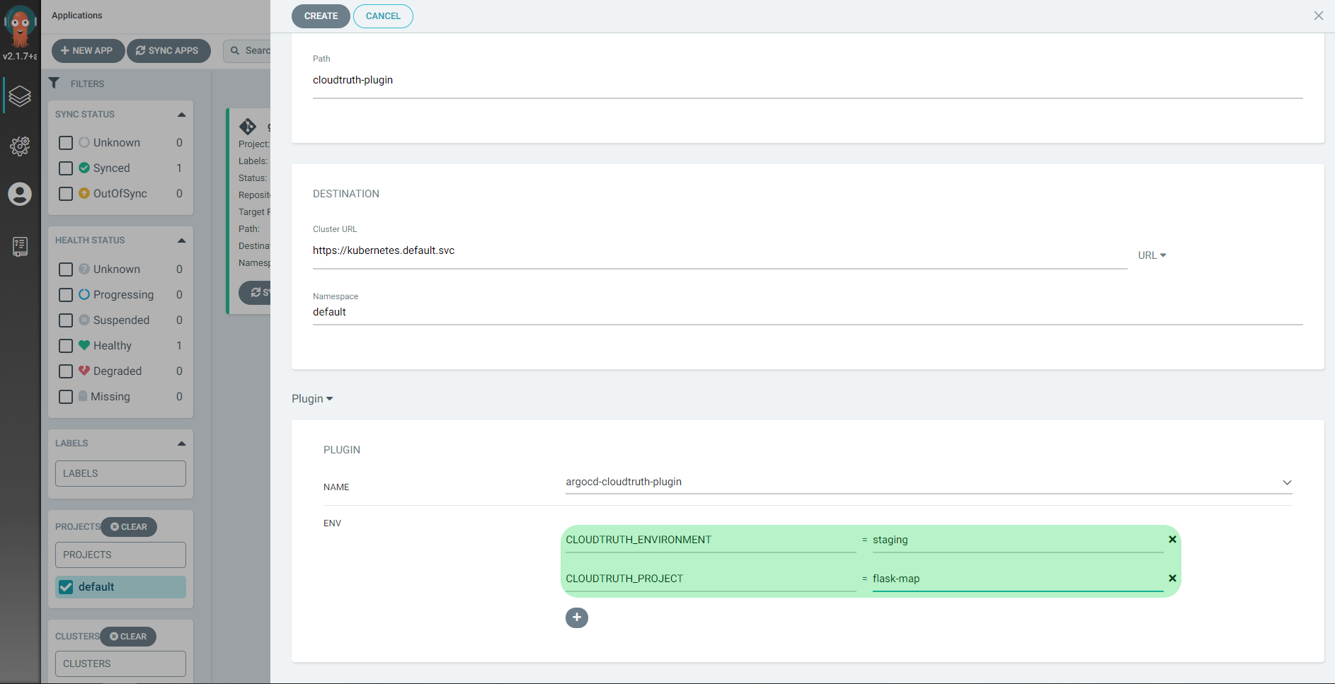Click the 'DESTINATION' section heading
Image resolution: width=1335 pixels, height=684 pixels.
346,194
